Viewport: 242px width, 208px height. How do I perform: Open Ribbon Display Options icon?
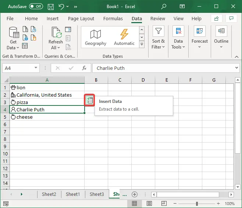tap(182, 6)
